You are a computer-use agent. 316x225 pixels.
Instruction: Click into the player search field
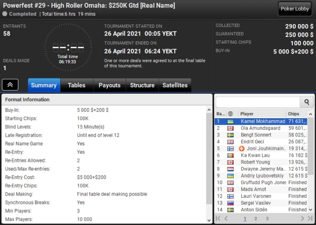tap(258, 102)
